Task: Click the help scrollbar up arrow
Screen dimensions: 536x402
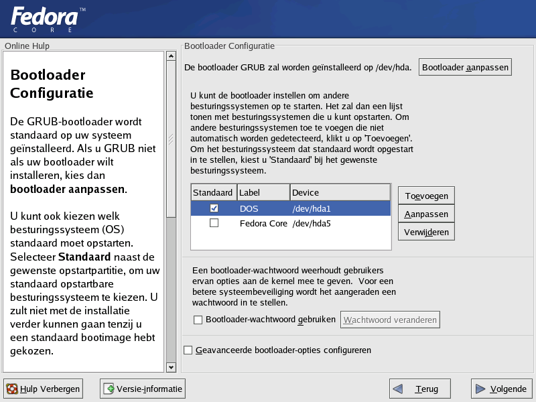Action: (x=172, y=56)
